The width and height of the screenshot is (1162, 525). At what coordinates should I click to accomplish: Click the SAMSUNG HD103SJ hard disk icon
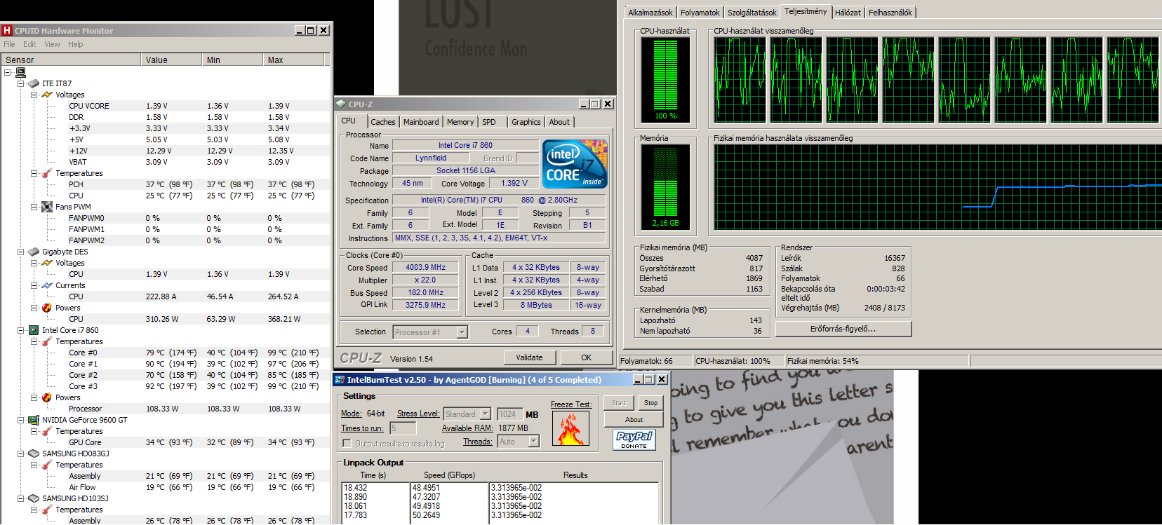[34, 498]
